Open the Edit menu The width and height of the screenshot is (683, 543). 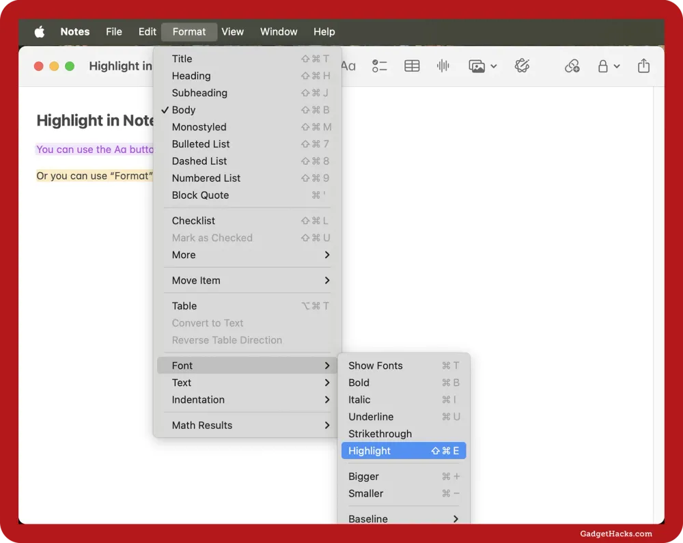point(148,32)
